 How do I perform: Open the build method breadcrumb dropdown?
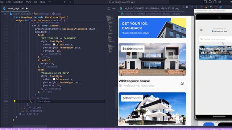tap(57, 14)
